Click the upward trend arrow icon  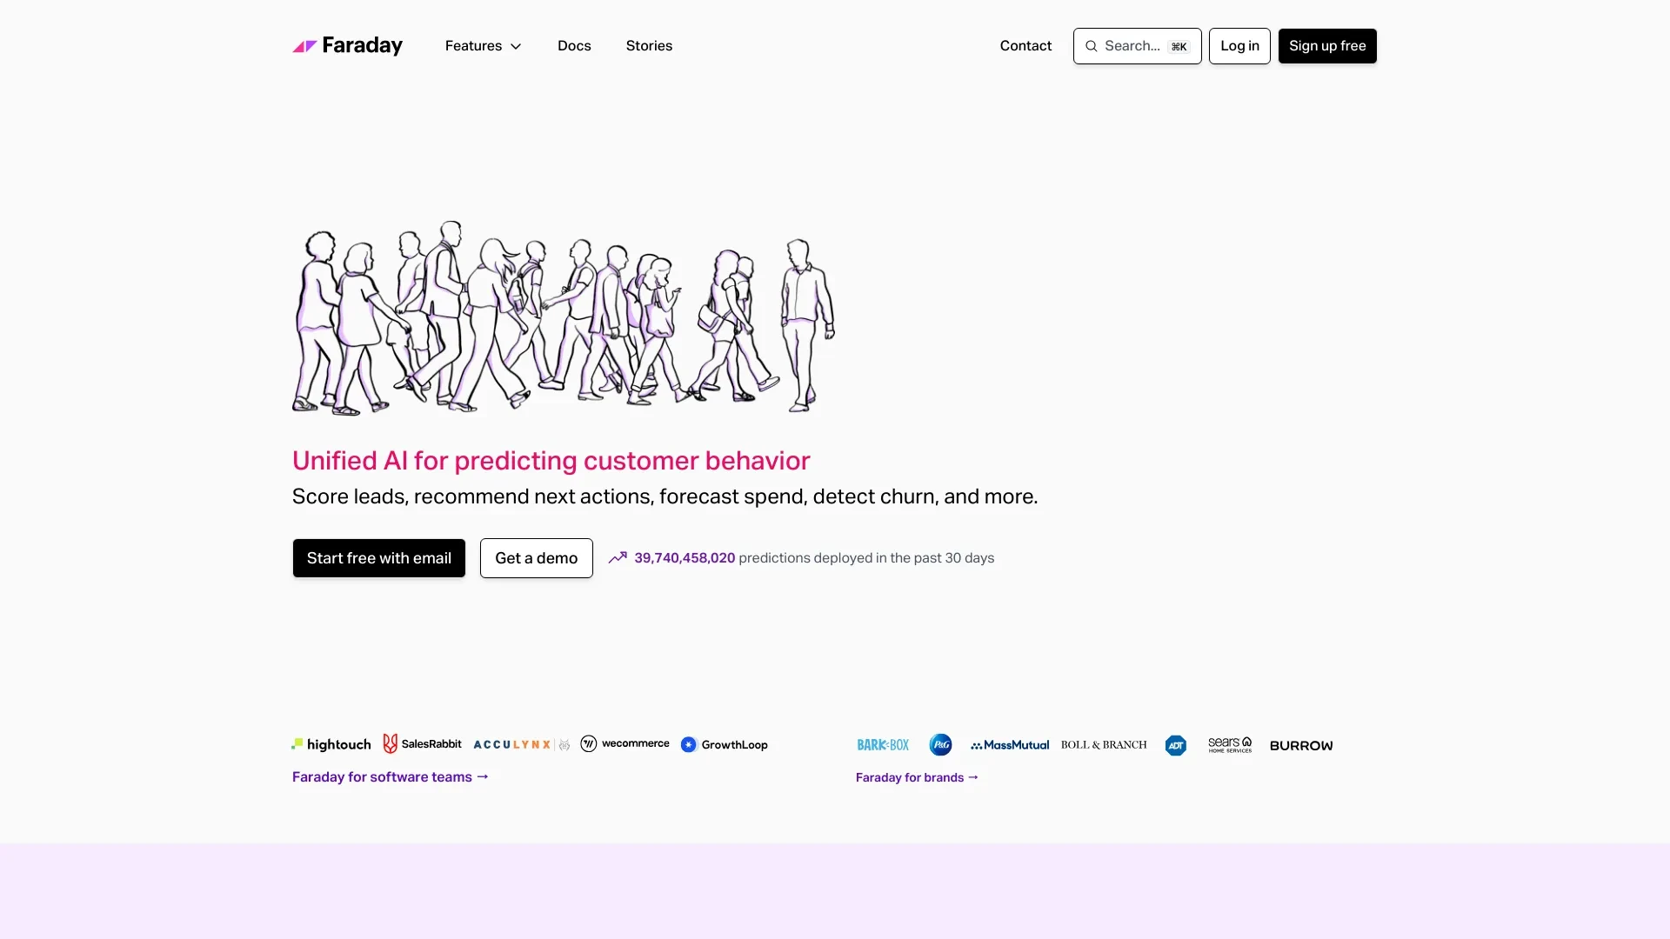point(617,558)
